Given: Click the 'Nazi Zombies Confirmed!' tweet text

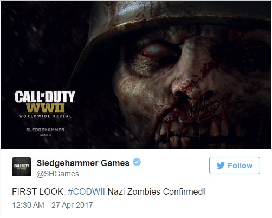Looking at the screenshot, I should click(157, 191).
